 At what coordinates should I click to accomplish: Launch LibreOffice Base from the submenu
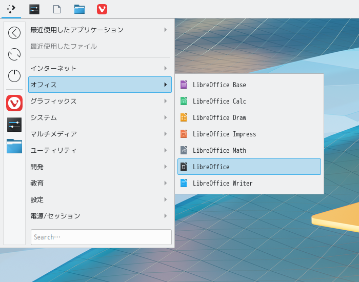[249, 85]
